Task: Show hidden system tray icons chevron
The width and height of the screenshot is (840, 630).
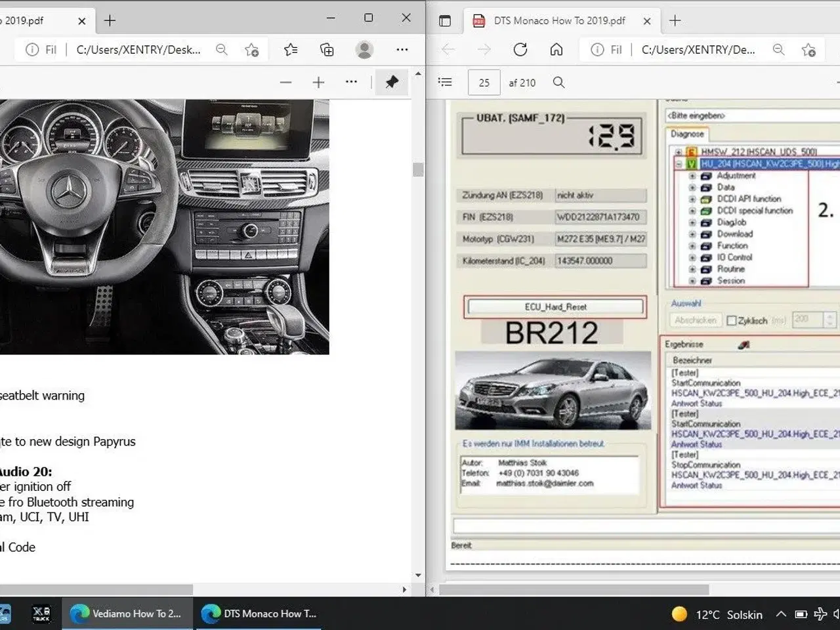Action: pyautogui.click(x=781, y=615)
